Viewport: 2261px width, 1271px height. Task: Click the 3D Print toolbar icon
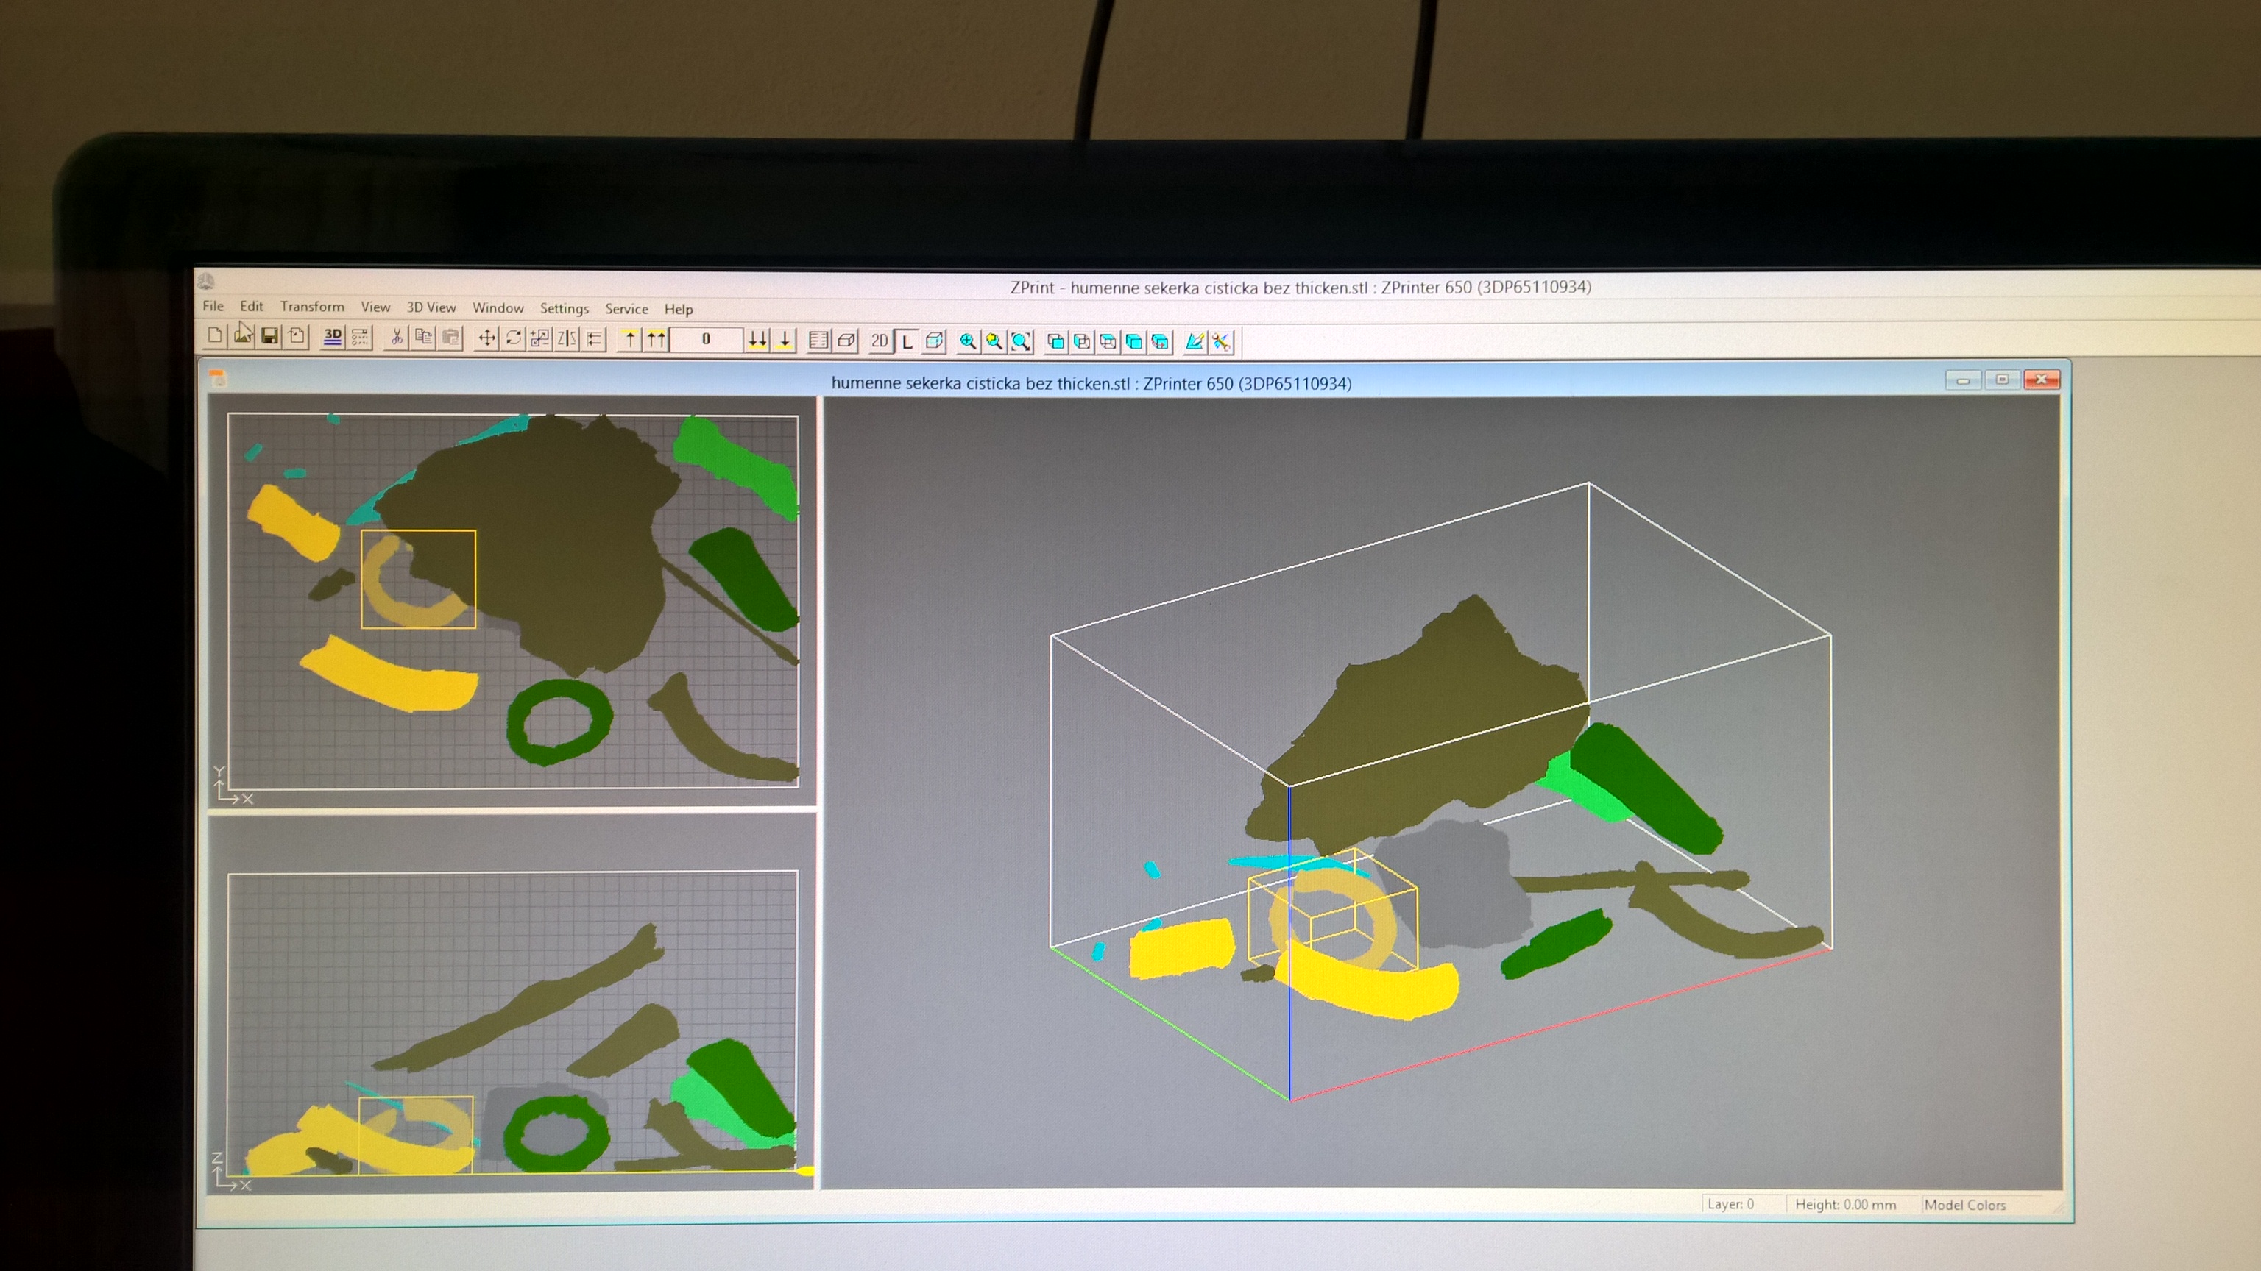(333, 337)
